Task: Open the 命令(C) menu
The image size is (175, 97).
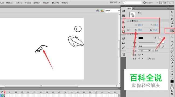Action: 28,3
